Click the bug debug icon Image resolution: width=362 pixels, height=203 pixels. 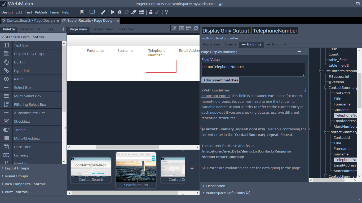(x=120, y=12)
